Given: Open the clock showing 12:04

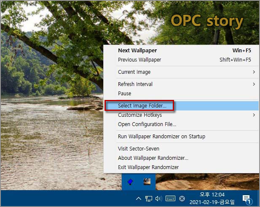Looking at the screenshot, I should click(x=212, y=199).
